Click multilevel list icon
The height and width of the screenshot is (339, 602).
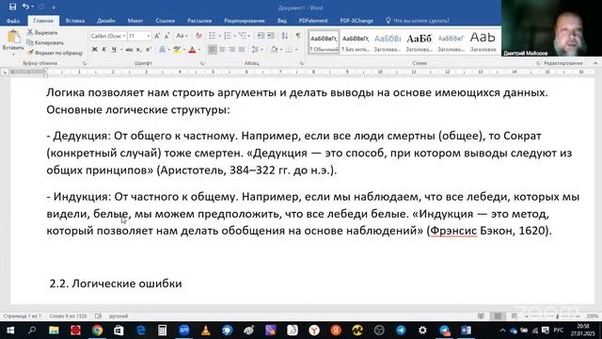(x=243, y=36)
